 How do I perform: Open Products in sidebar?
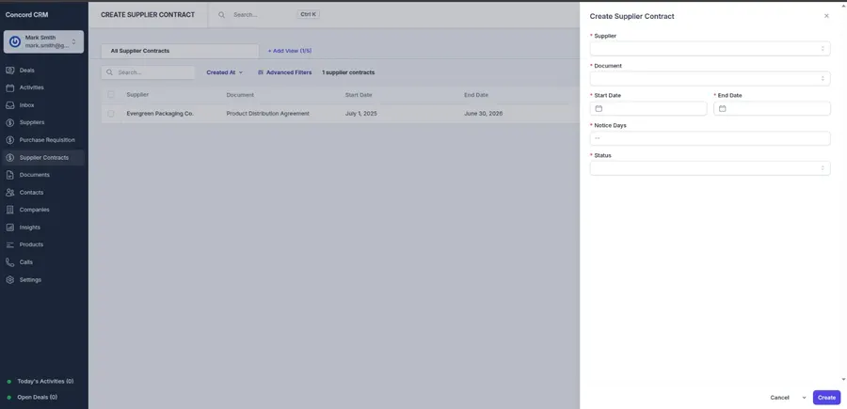click(31, 244)
